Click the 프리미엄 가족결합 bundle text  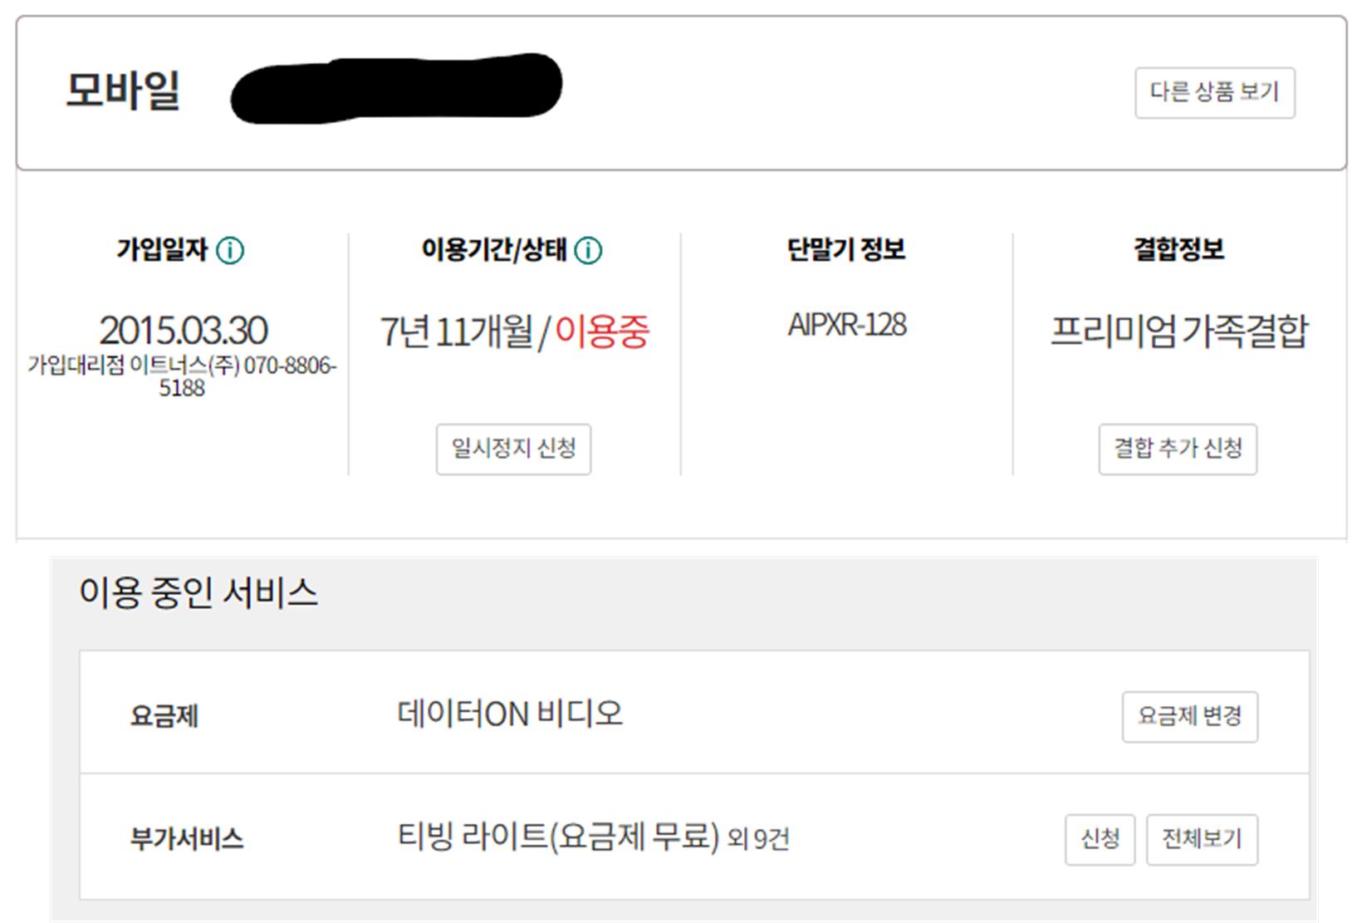1178,331
